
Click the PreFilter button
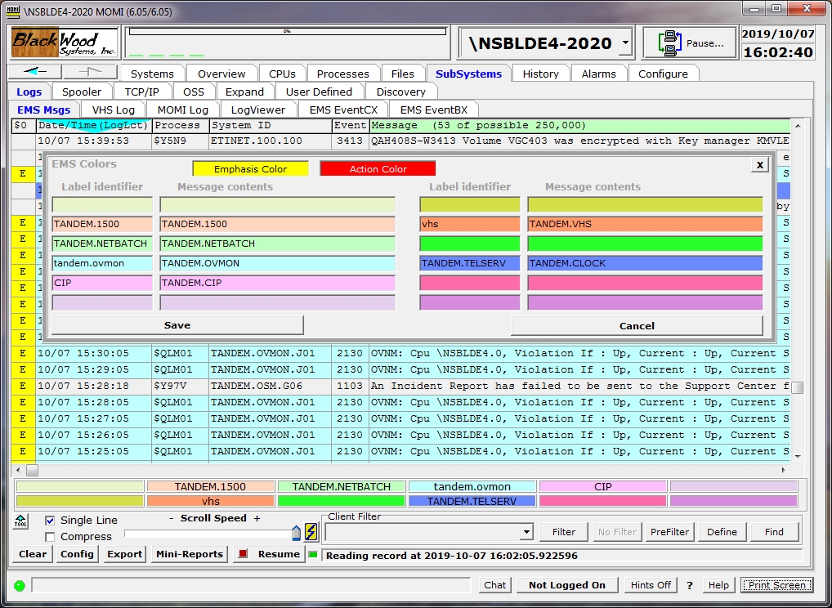point(670,532)
